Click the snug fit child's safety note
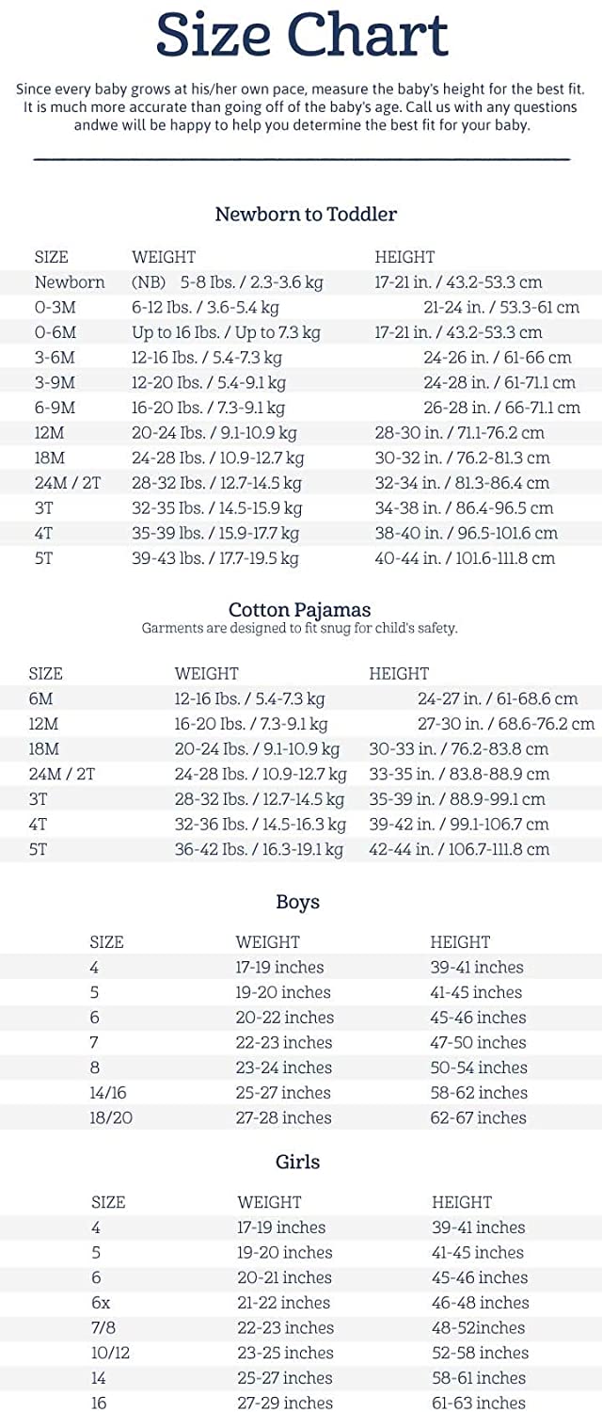602x1412 pixels. 299,629
